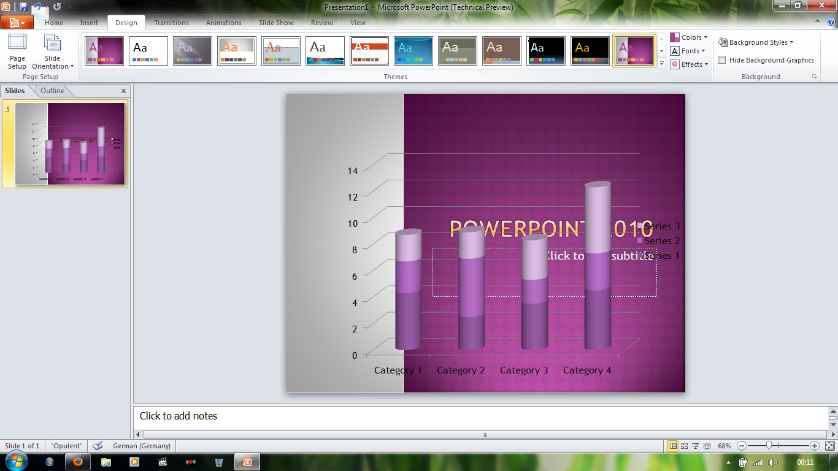
Task: Click the Category 3 axis label
Action: tap(524, 370)
